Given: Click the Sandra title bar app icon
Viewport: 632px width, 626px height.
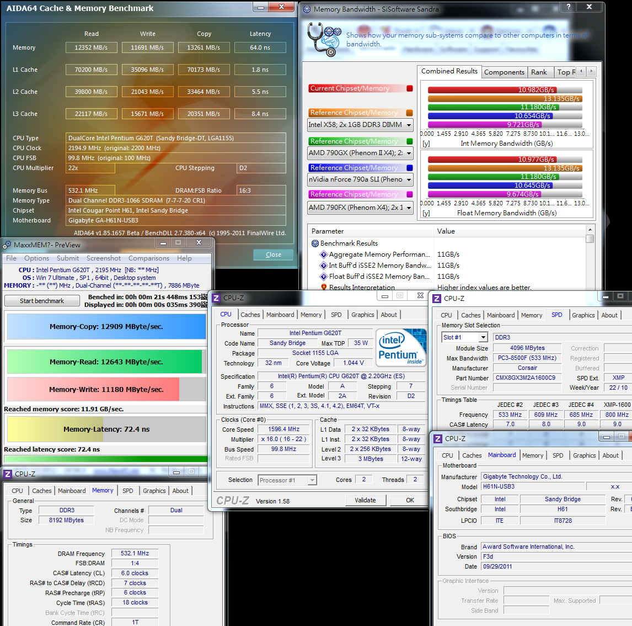Looking at the screenshot, I should point(307,9).
